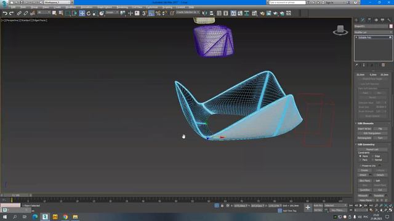Activate the Select and Link tool

(19, 14)
